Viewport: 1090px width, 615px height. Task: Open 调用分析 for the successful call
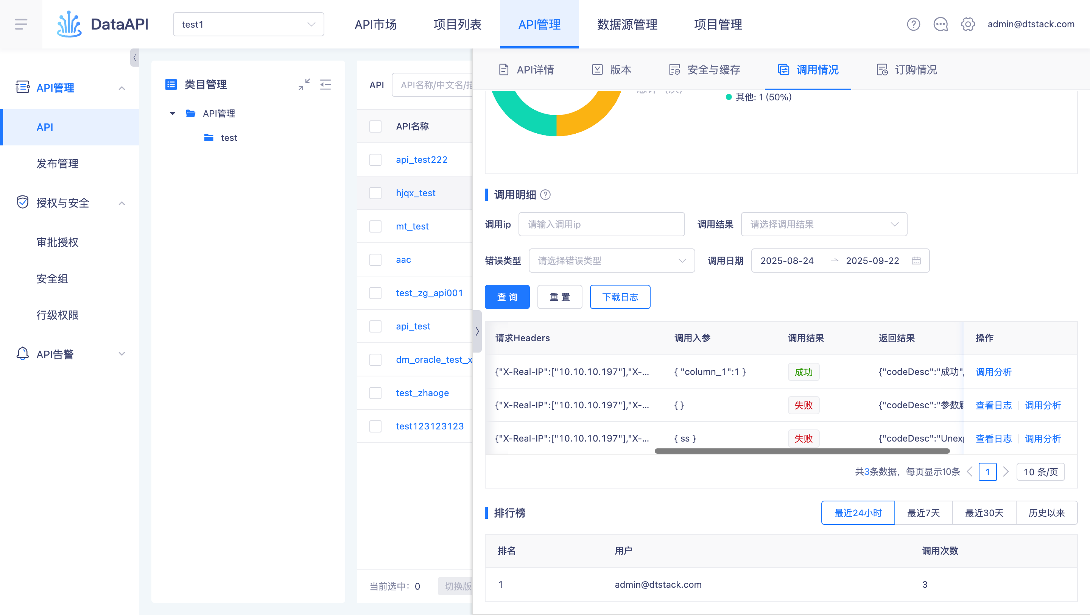click(x=993, y=372)
